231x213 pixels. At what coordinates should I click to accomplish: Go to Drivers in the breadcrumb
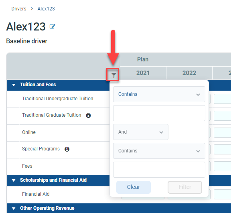pyautogui.click(x=19, y=9)
